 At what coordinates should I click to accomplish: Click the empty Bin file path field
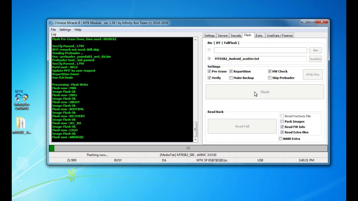(260, 50)
